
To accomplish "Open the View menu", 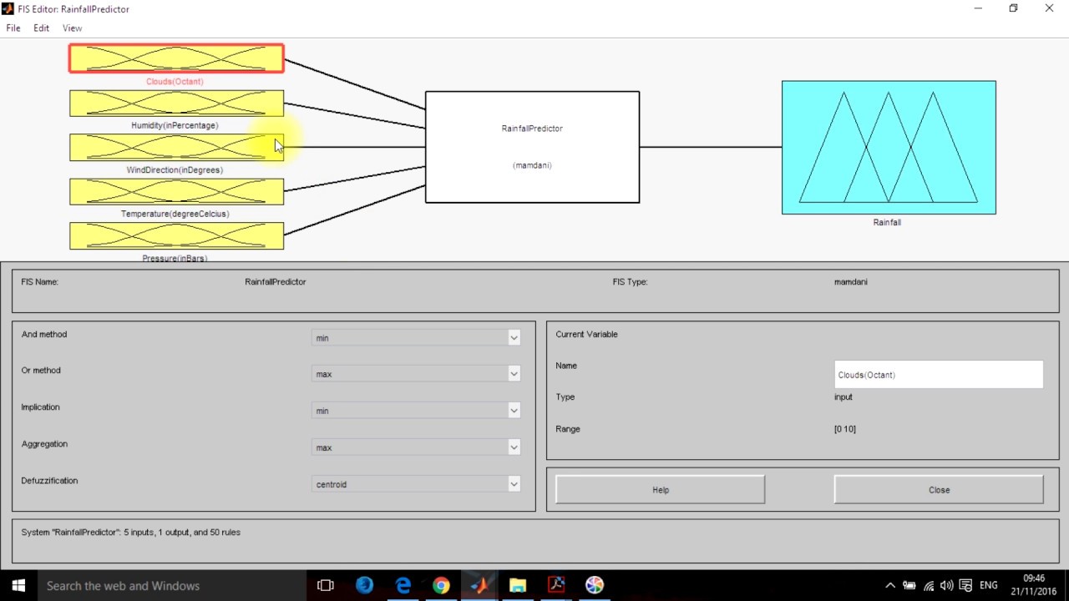I will click(x=72, y=28).
